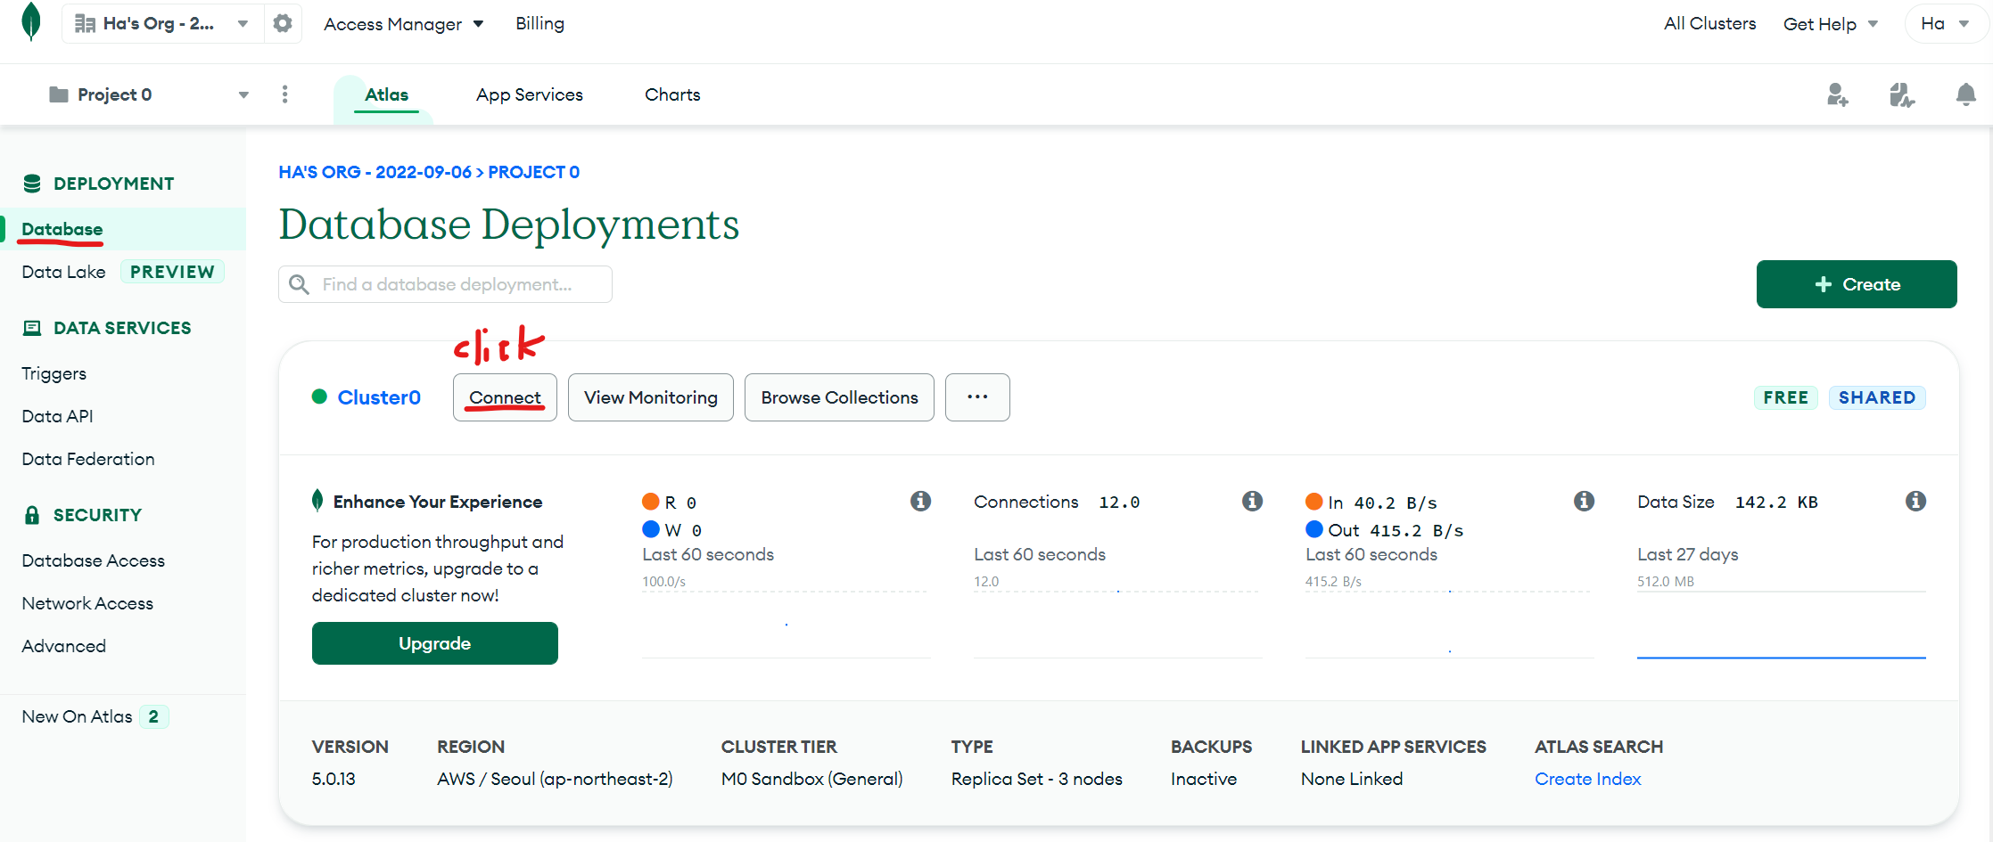Click the SHARED badge
Image resolution: width=1993 pixels, height=842 pixels.
click(x=1877, y=397)
